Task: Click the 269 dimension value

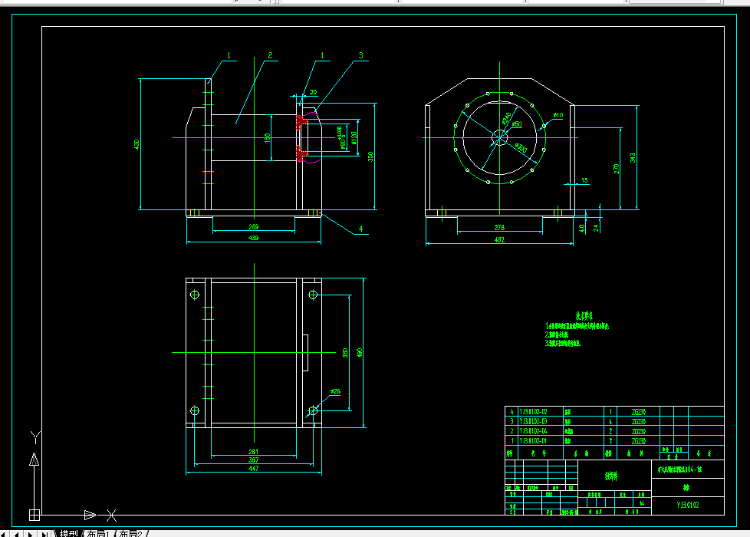Action: coord(254,227)
